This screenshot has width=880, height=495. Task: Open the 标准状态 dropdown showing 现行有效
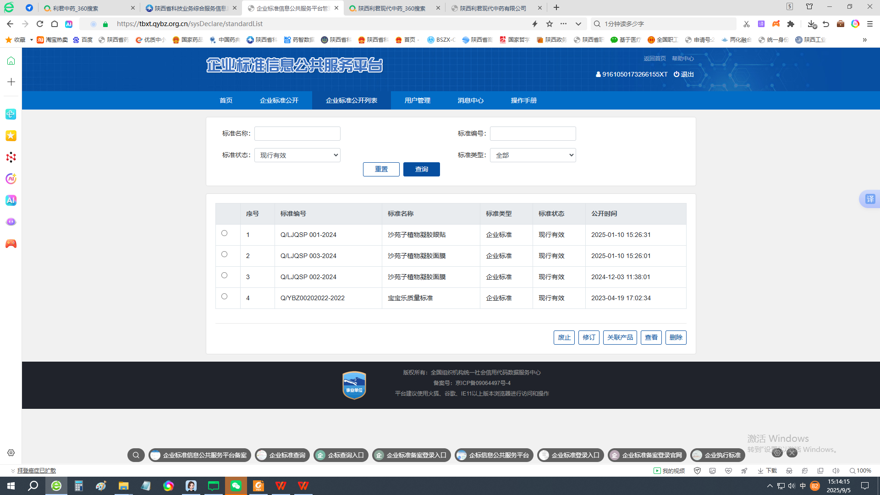pyautogui.click(x=297, y=155)
